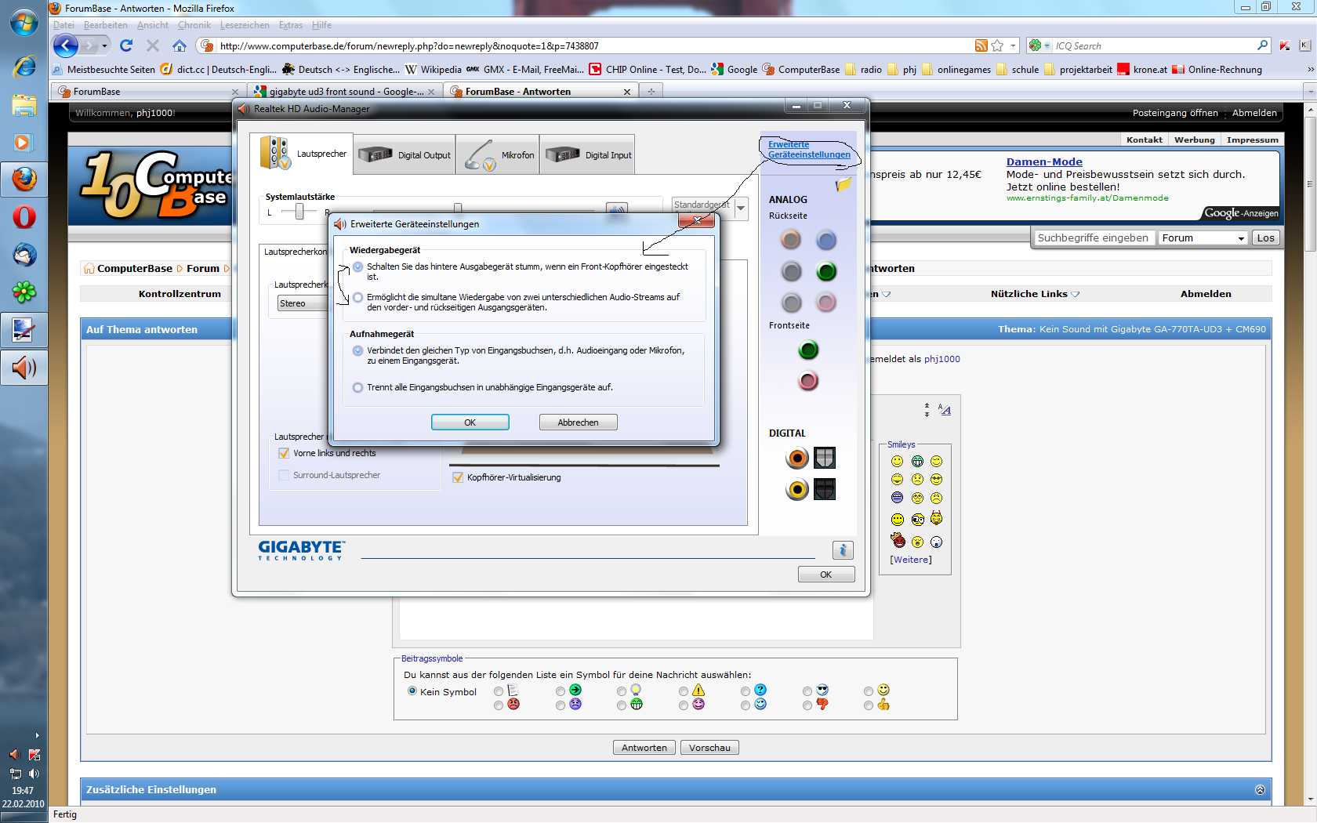1317x823 pixels.
Task: Open the list-all-tabs dropdown
Action: point(1310,92)
